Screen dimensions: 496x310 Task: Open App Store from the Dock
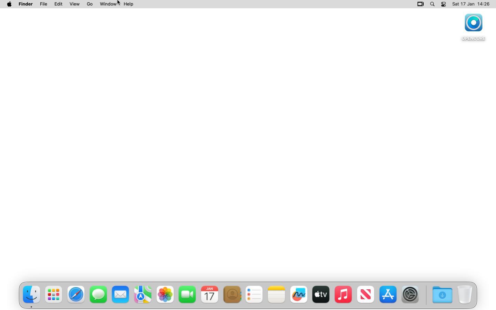coord(388,294)
